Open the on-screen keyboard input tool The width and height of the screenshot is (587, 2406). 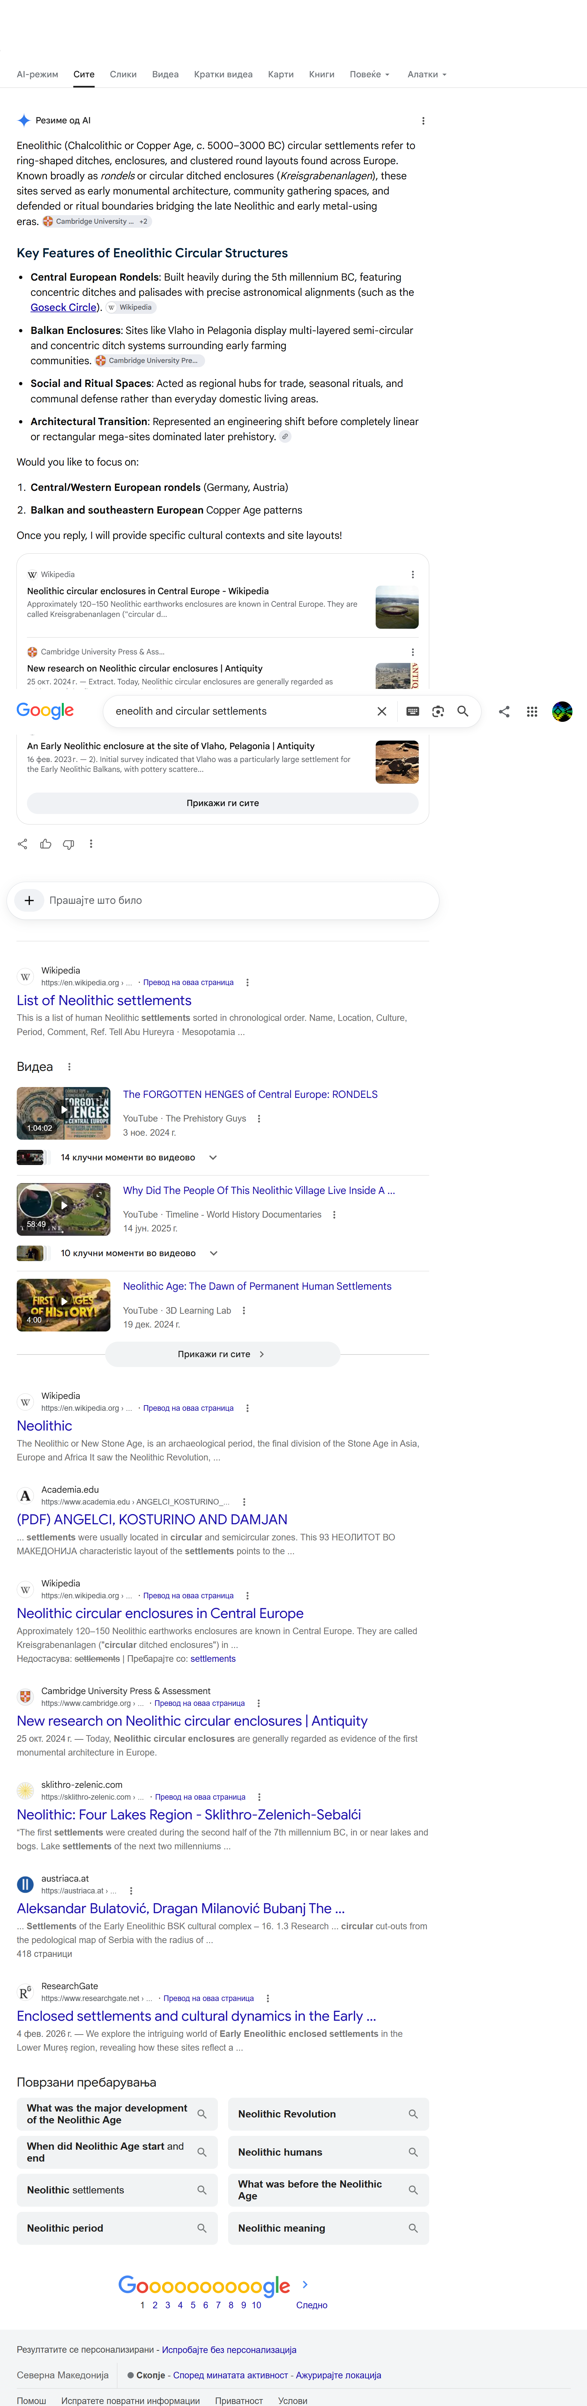pos(412,712)
